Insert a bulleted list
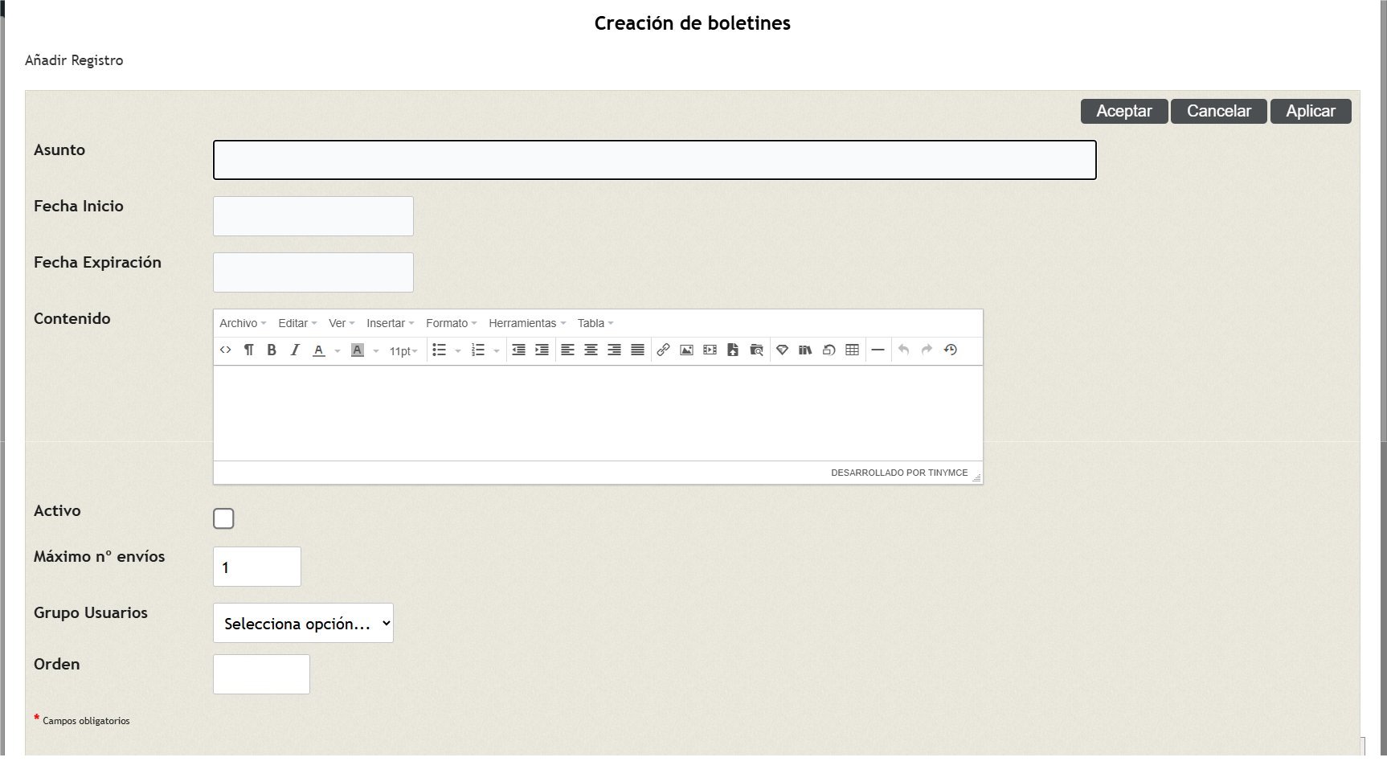 pyautogui.click(x=439, y=350)
